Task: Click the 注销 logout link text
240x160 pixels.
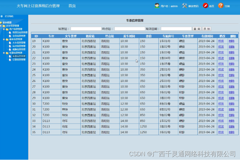Action: coord(227,6)
